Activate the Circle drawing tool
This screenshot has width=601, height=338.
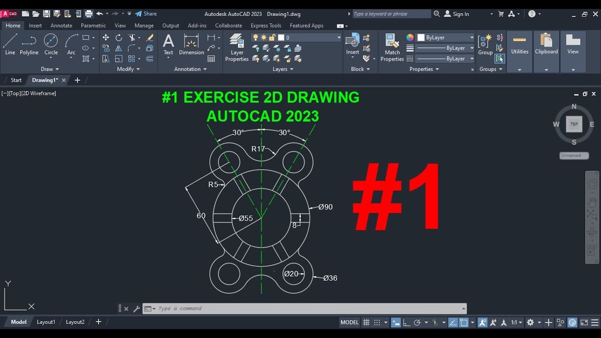51,45
